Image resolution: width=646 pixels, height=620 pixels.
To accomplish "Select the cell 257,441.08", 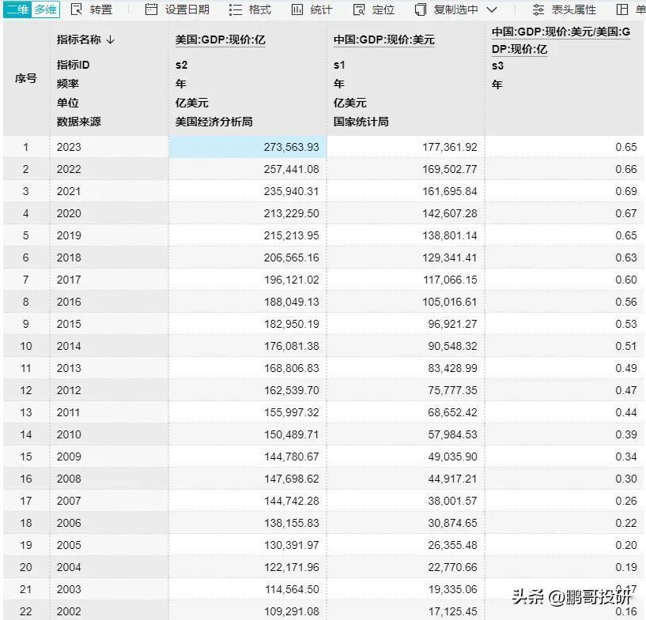I will click(247, 169).
